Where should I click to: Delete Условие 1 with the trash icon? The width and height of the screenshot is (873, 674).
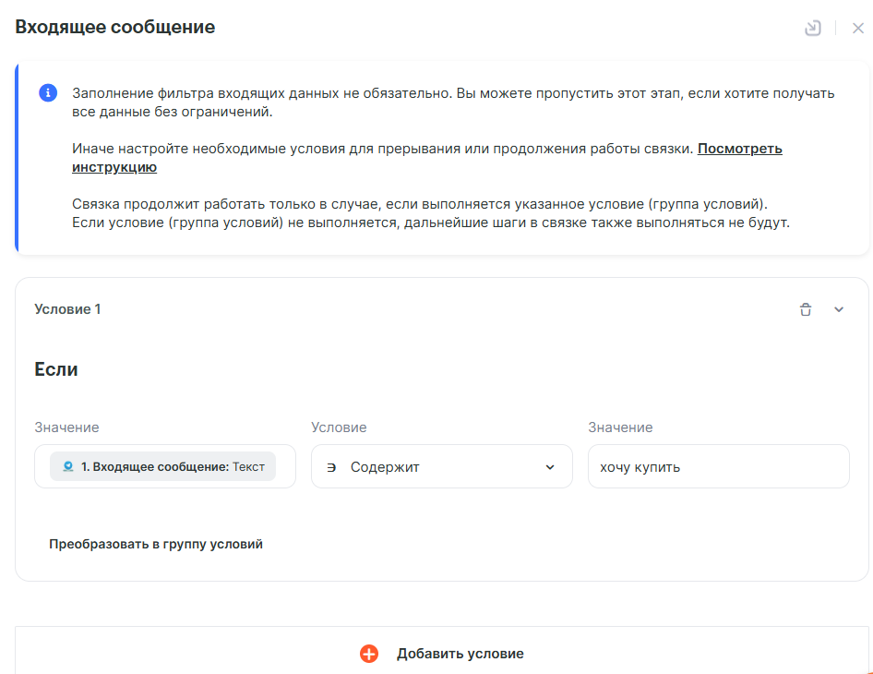coord(806,309)
